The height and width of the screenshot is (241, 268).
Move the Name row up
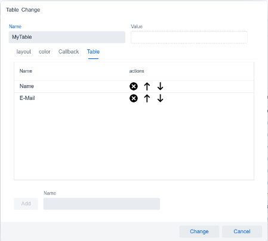coord(147,86)
